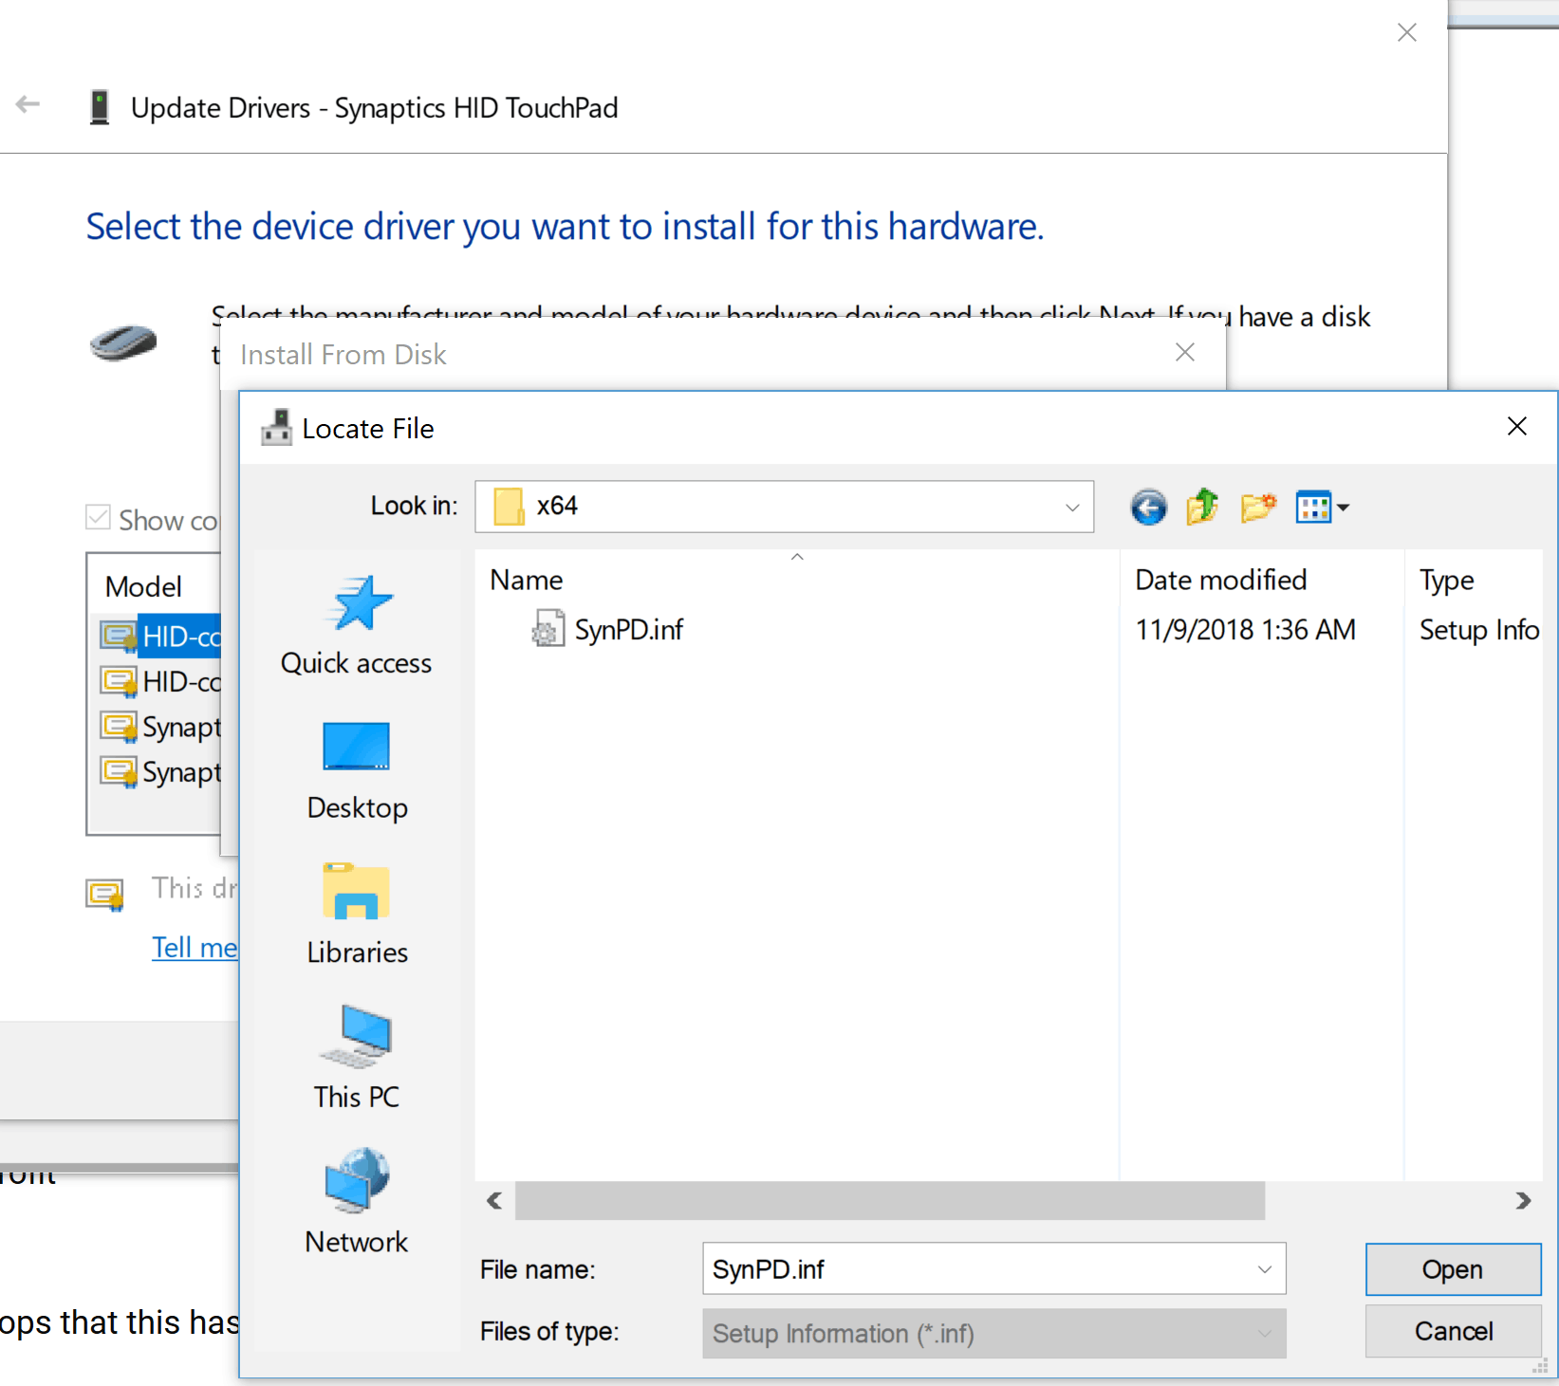
Task: Click the x64 folder icon in Look in
Action: tap(509, 507)
